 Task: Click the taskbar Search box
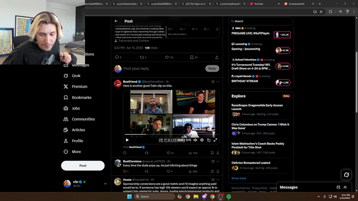point(154,197)
